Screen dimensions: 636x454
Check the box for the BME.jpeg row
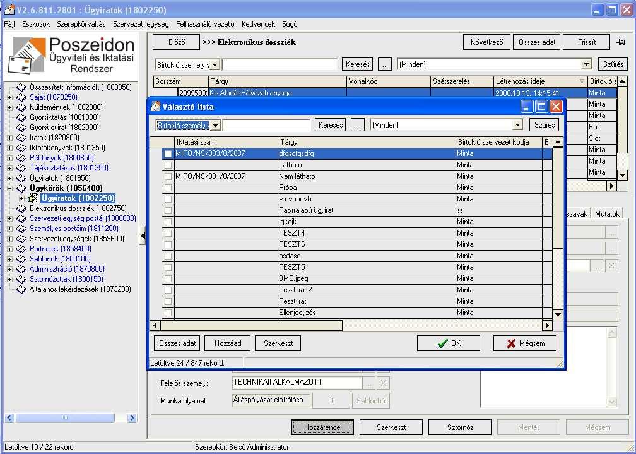click(168, 279)
